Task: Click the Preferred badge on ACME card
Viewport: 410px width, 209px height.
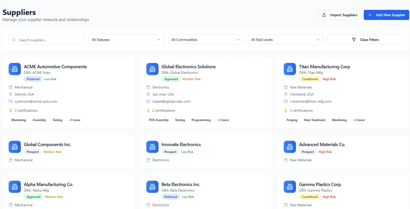Action: pos(33,79)
